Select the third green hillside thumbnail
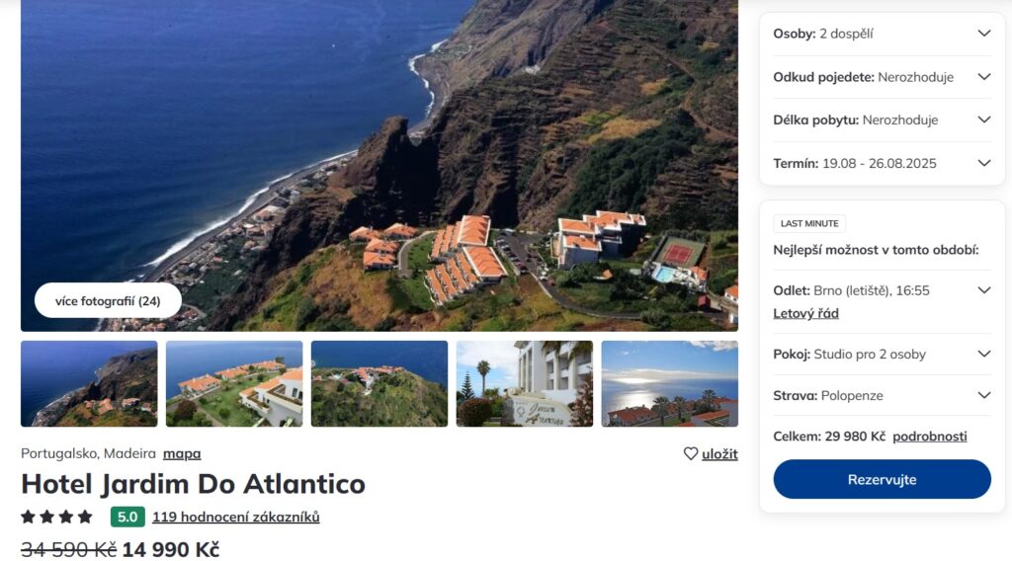The width and height of the screenshot is (1012, 561). click(x=379, y=383)
